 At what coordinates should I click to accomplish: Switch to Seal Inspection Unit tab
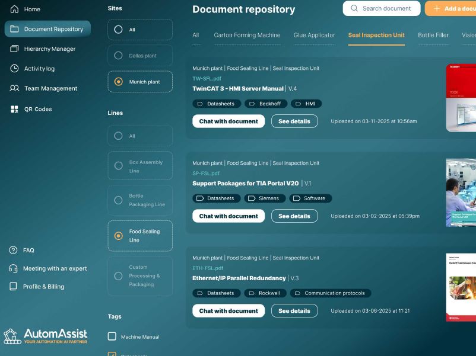coord(376,35)
